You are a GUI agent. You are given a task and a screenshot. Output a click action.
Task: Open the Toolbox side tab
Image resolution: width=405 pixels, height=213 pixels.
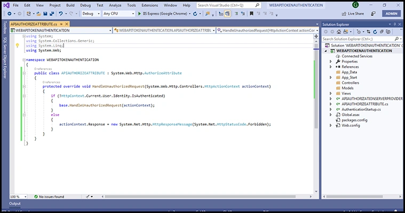(x=5, y=28)
